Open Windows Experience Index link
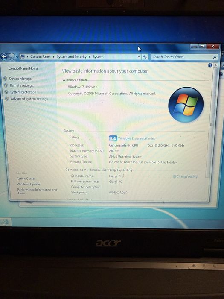 click(x=137, y=138)
